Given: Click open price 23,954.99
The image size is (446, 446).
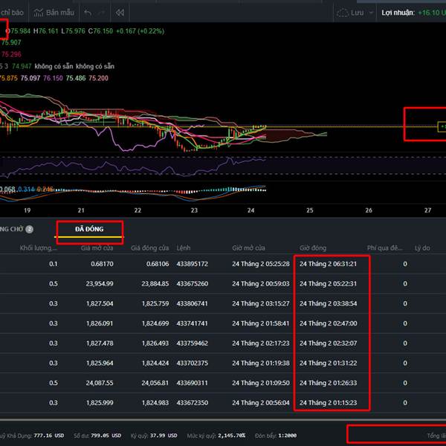Looking at the screenshot, I should point(100,284).
